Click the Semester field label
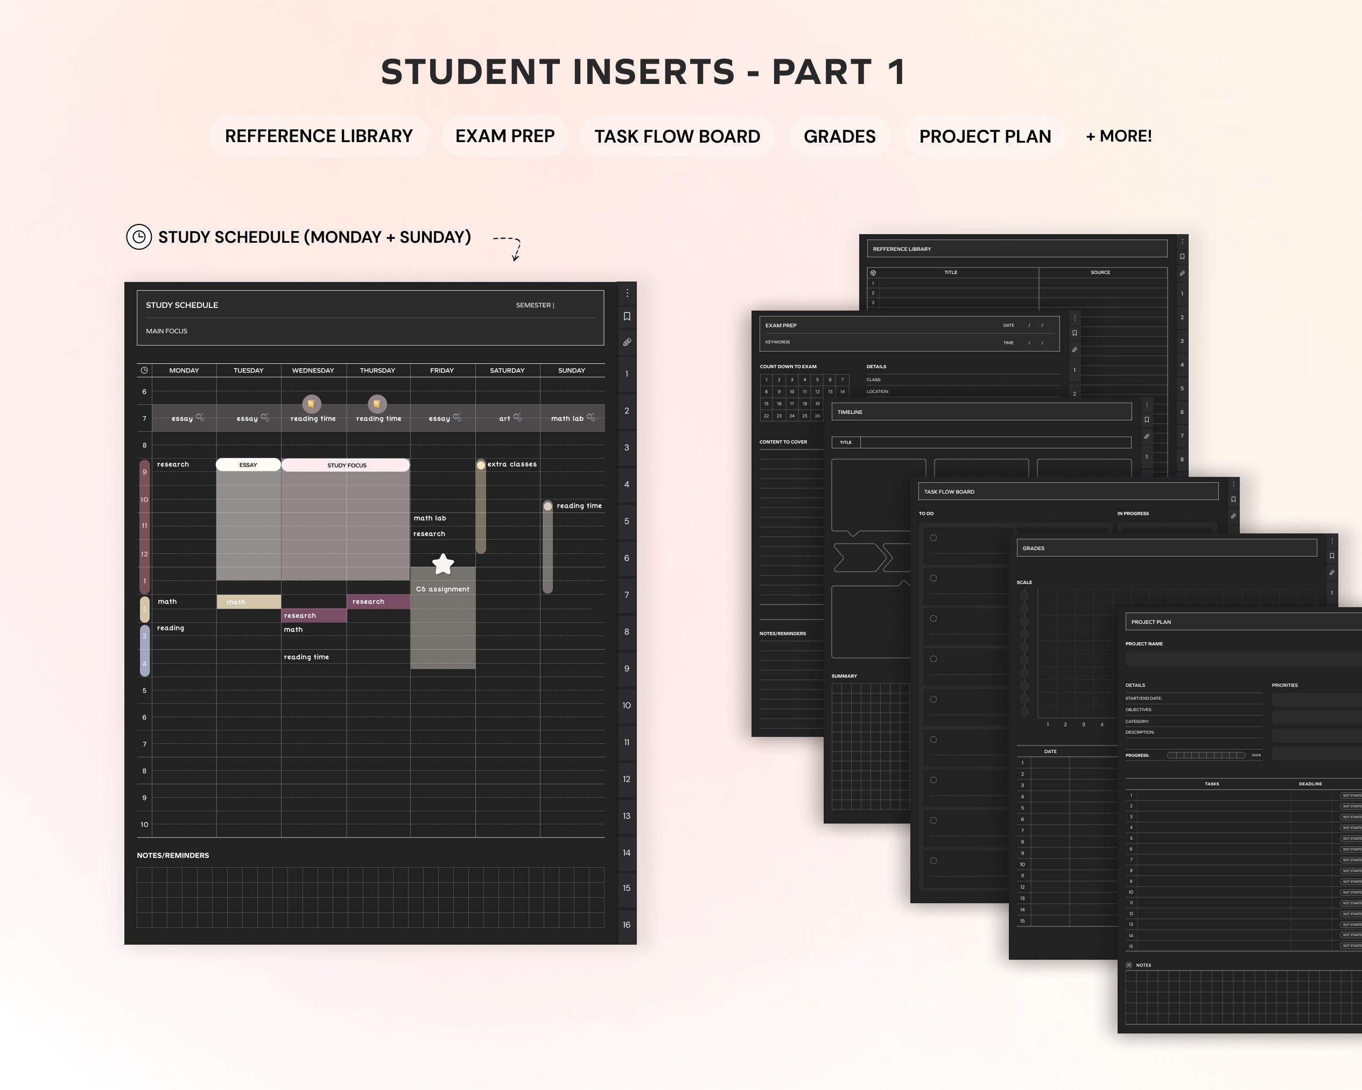The image size is (1362, 1090). pyautogui.click(x=535, y=305)
